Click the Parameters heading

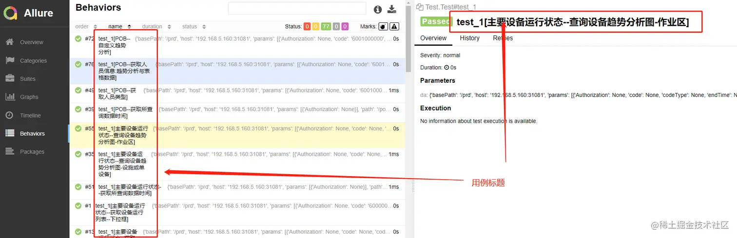(x=438, y=80)
